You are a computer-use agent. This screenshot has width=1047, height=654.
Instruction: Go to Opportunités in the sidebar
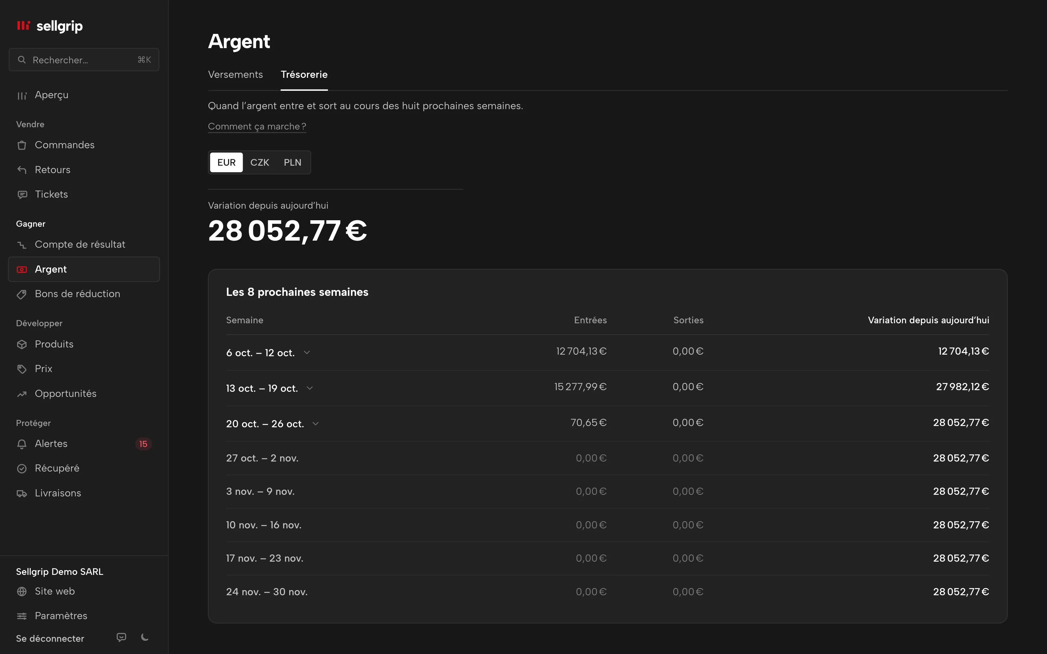click(x=84, y=394)
